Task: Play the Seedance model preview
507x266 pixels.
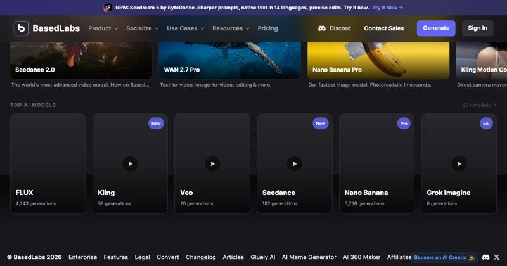Action: coord(294,164)
